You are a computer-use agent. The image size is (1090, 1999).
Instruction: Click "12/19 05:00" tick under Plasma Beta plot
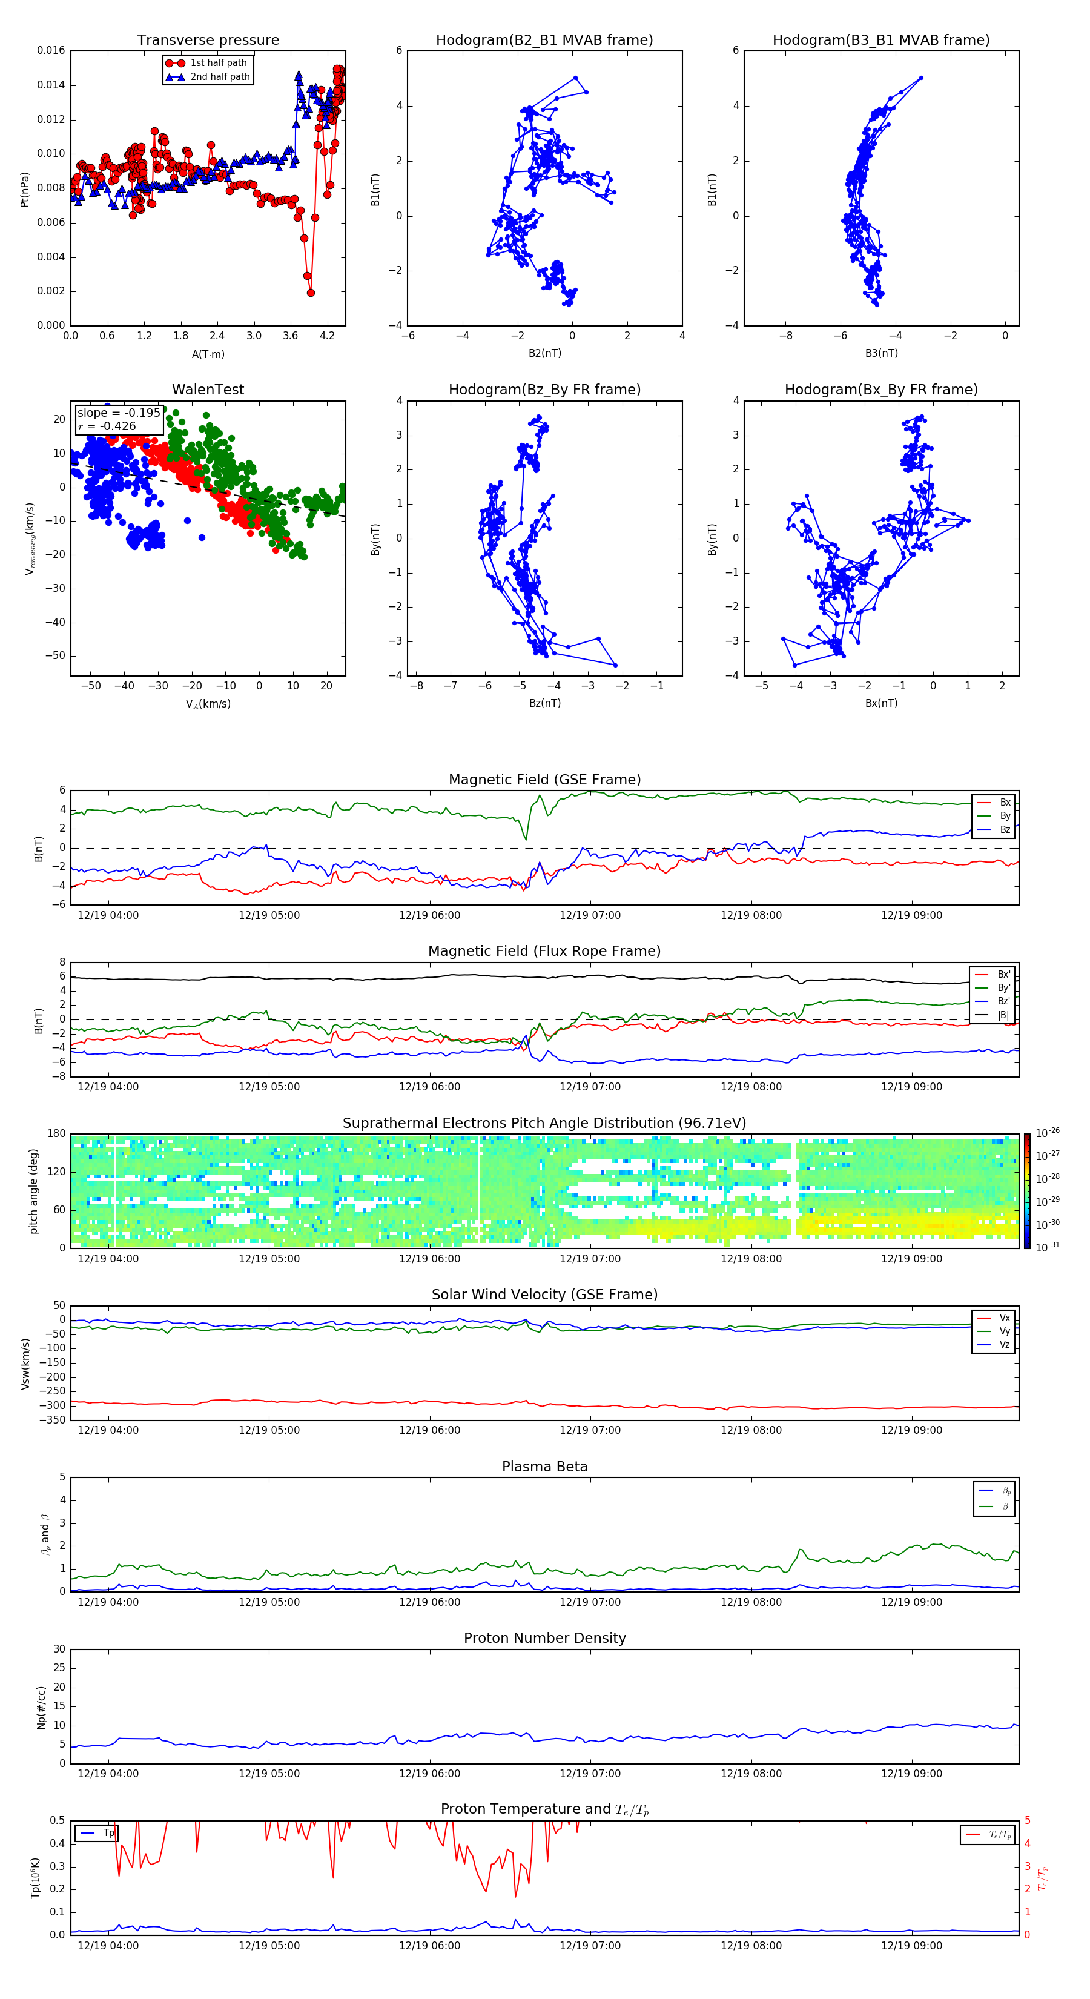click(x=269, y=1602)
